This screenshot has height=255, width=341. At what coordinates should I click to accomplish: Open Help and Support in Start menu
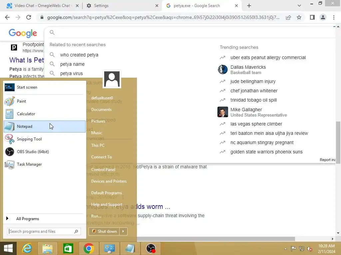point(107,205)
